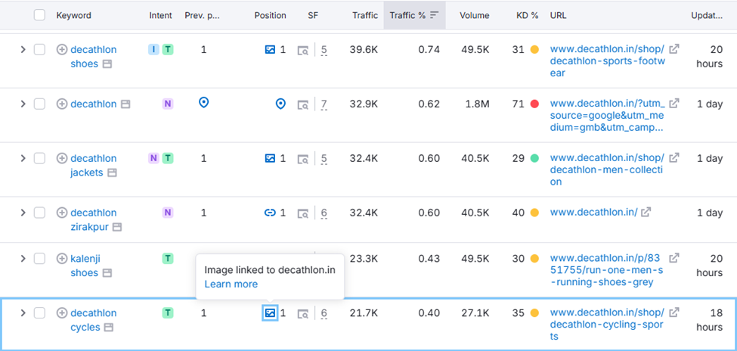Click yellow KD dot for decathlon cycles
Viewport: 737px width, 351px height.
click(x=534, y=313)
